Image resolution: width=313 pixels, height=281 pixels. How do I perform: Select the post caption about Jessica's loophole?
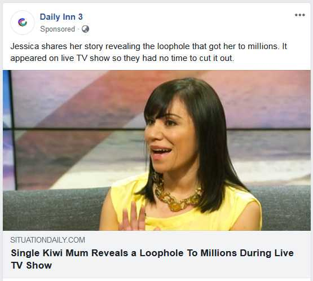tap(148, 52)
